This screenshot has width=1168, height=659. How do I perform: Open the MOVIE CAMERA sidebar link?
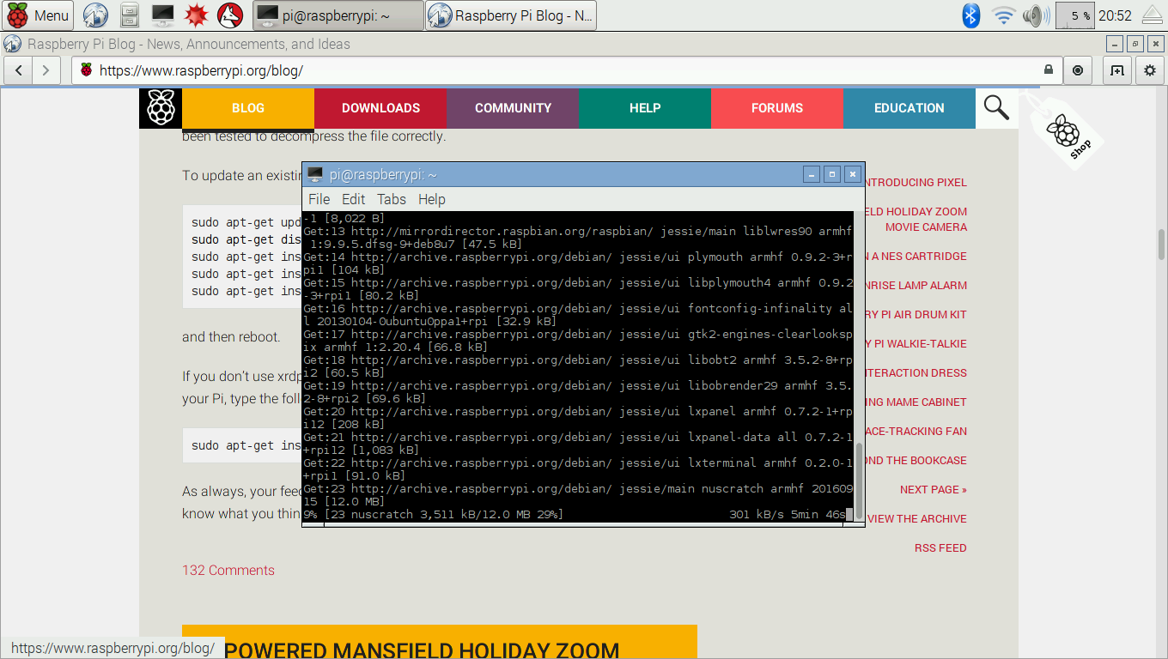pos(926,227)
